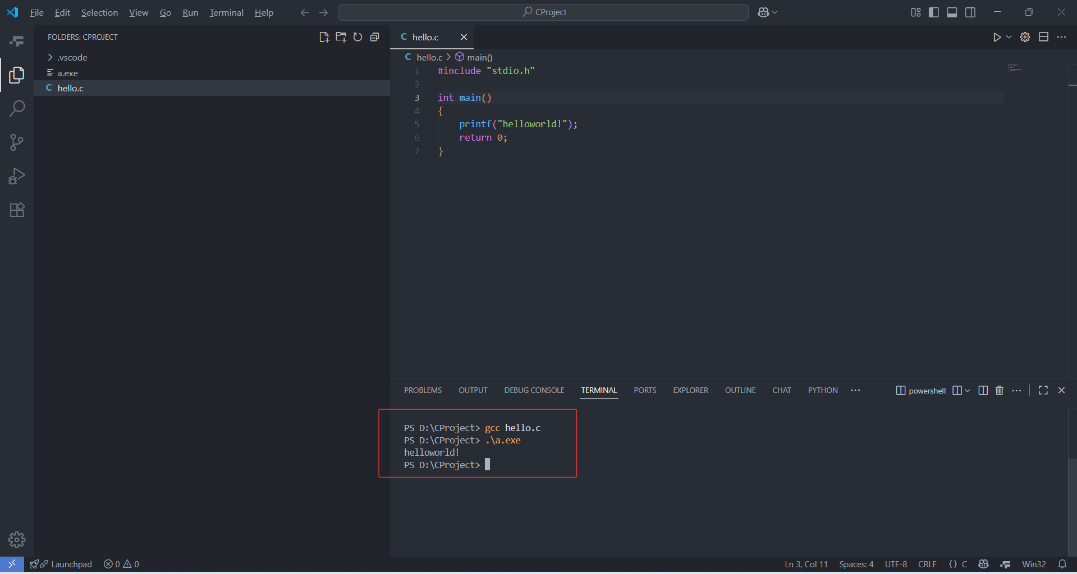The height and width of the screenshot is (574, 1077).
Task: Switch to the DEBUG CONSOLE tab
Action: click(x=534, y=390)
